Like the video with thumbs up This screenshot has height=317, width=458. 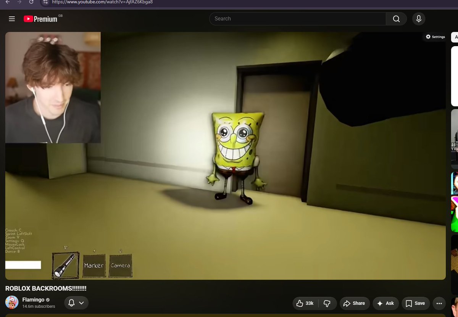tap(305, 303)
